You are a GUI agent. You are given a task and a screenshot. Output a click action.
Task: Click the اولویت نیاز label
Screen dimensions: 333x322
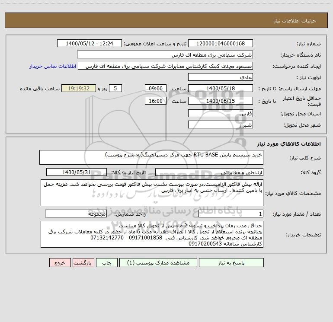(x=309, y=78)
